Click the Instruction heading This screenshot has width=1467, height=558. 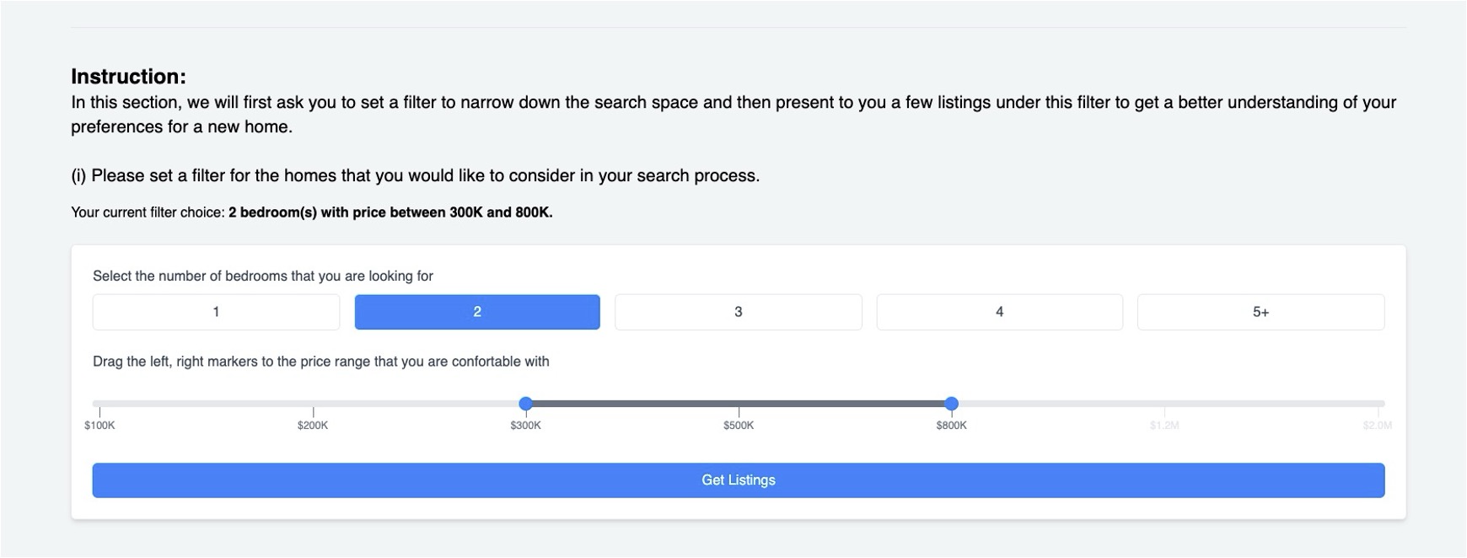pos(128,77)
